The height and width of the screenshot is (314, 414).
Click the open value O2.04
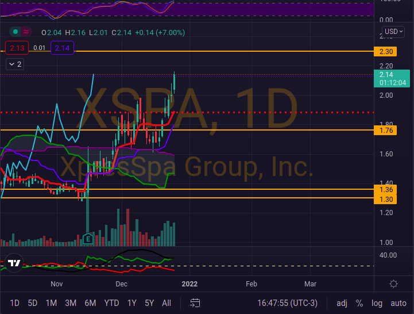[52, 33]
